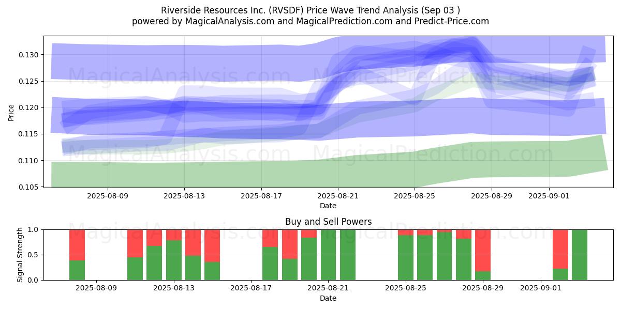
Task: Click the full green bar above 2025-08-21
Action: (328, 255)
